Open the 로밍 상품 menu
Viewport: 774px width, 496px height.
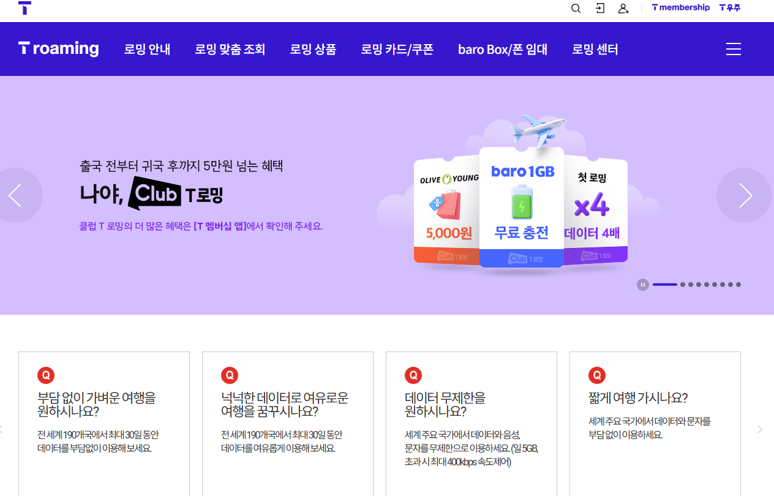point(313,49)
